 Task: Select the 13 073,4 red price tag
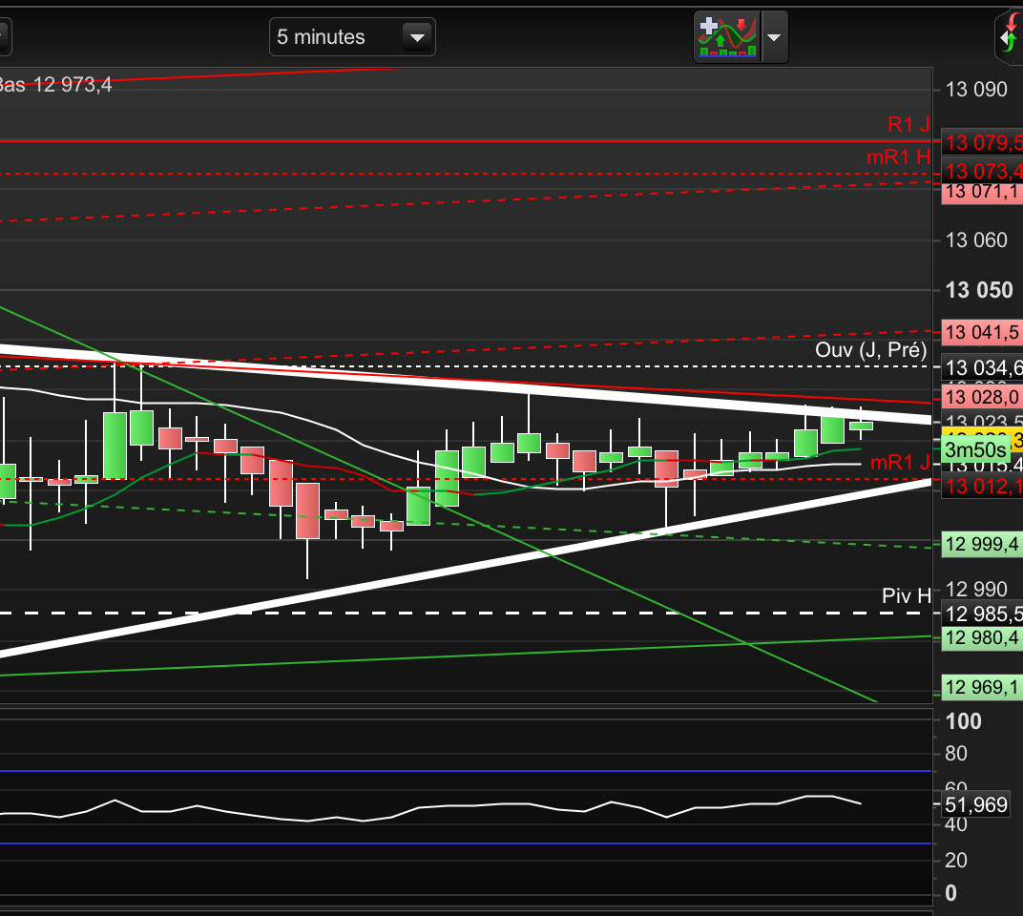(982, 172)
